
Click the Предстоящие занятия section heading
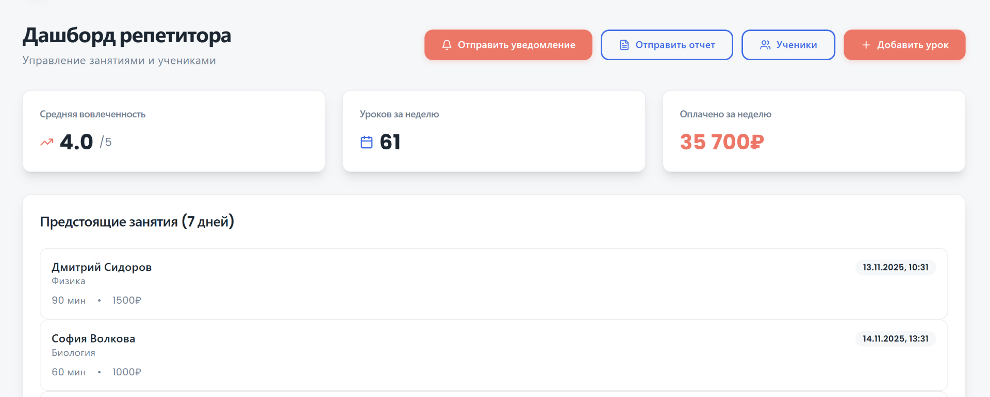click(137, 222)
